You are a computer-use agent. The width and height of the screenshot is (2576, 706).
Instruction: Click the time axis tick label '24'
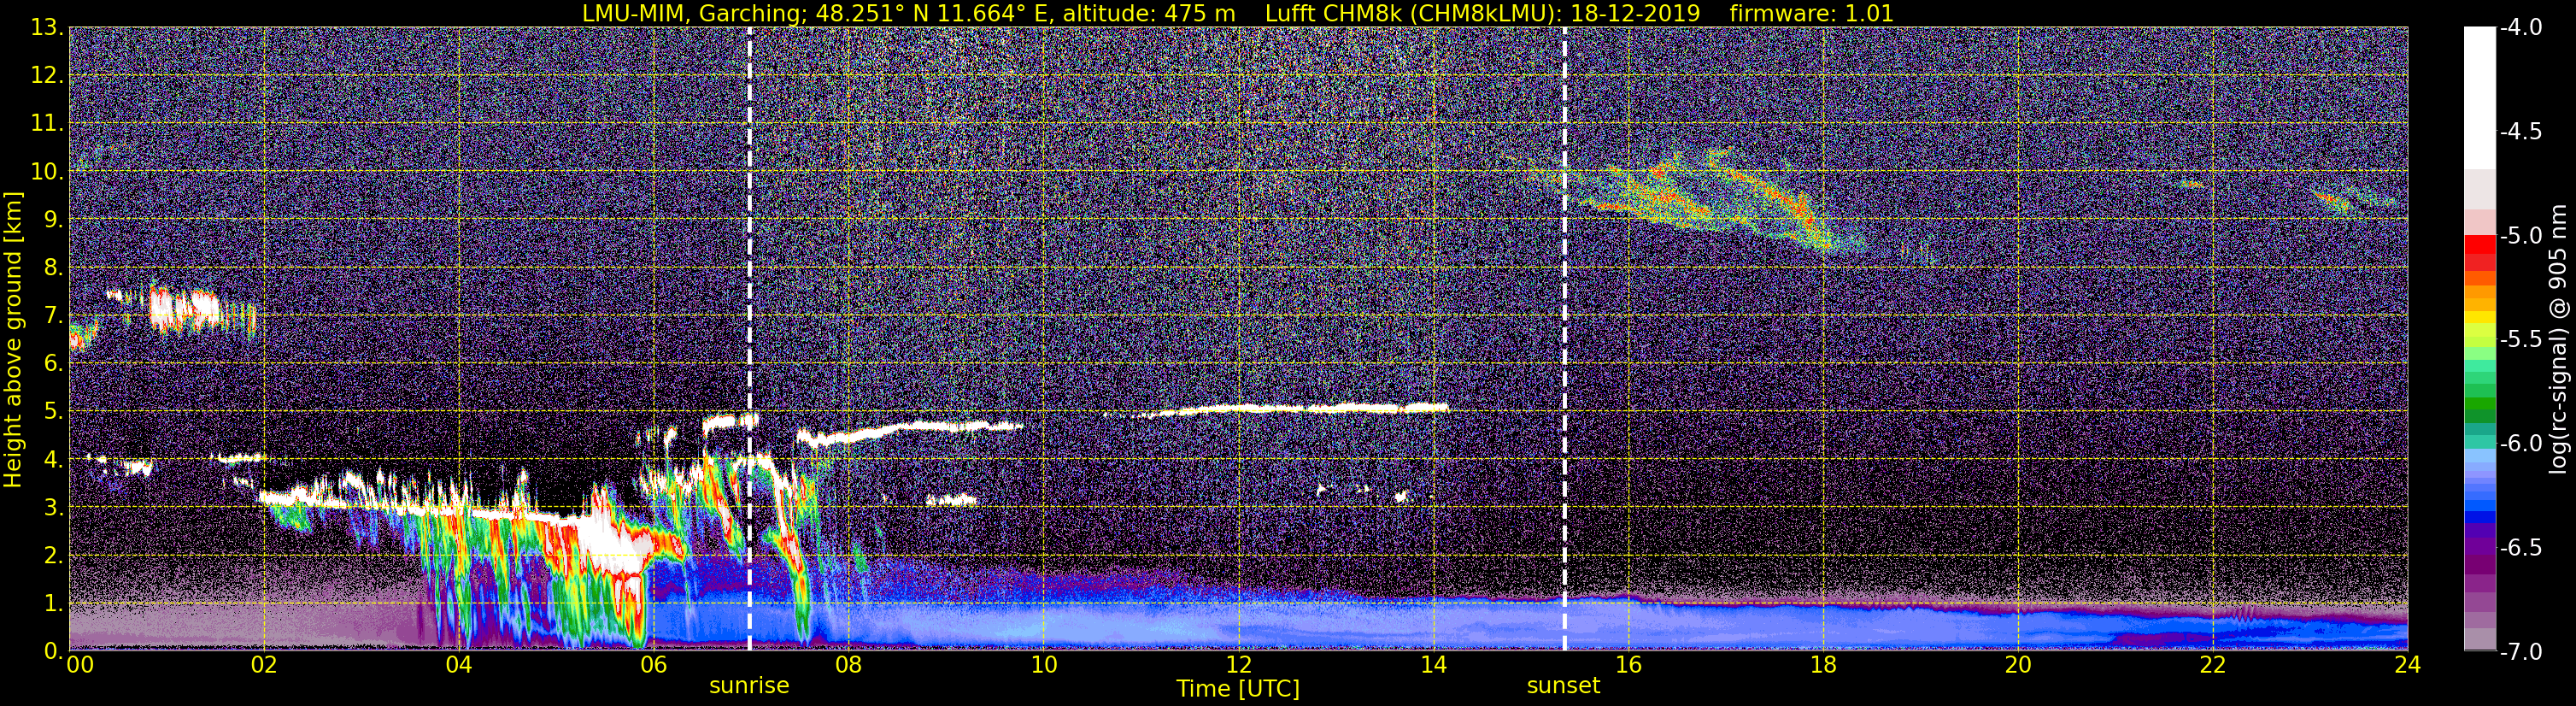2407,666
